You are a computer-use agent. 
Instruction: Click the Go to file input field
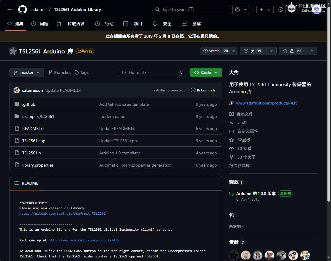(152, 72)
